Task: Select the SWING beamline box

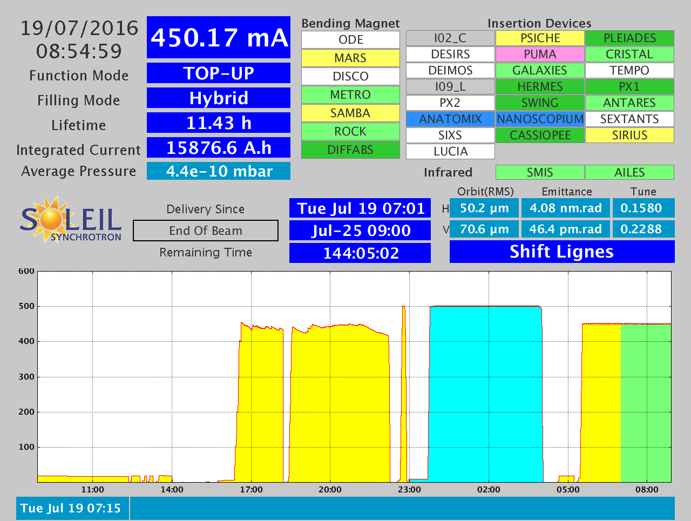Action: click(x=540, y=103)
